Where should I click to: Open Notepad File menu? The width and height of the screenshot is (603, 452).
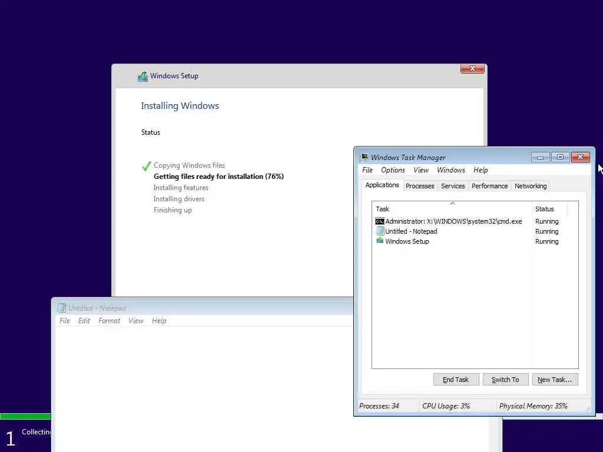(x=65, y=321)
